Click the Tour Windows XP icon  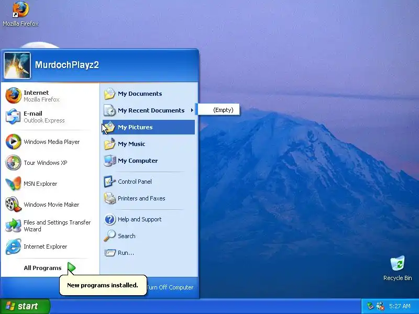click(13, 163)
